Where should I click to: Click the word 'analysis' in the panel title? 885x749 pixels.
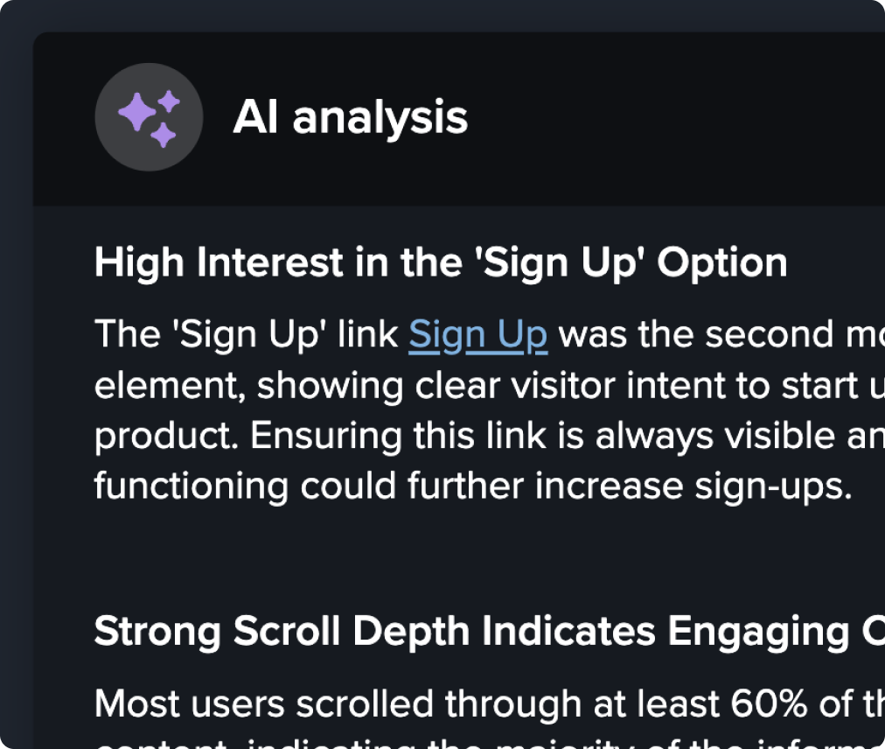(x=380, y=117)
